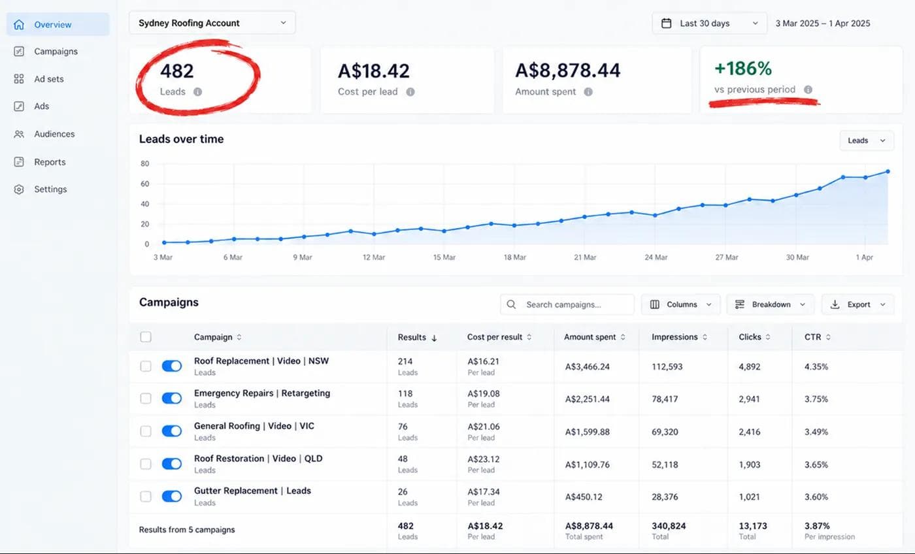Disable Roof Restoration | Video | QLD toggle

tap(172, 464)
